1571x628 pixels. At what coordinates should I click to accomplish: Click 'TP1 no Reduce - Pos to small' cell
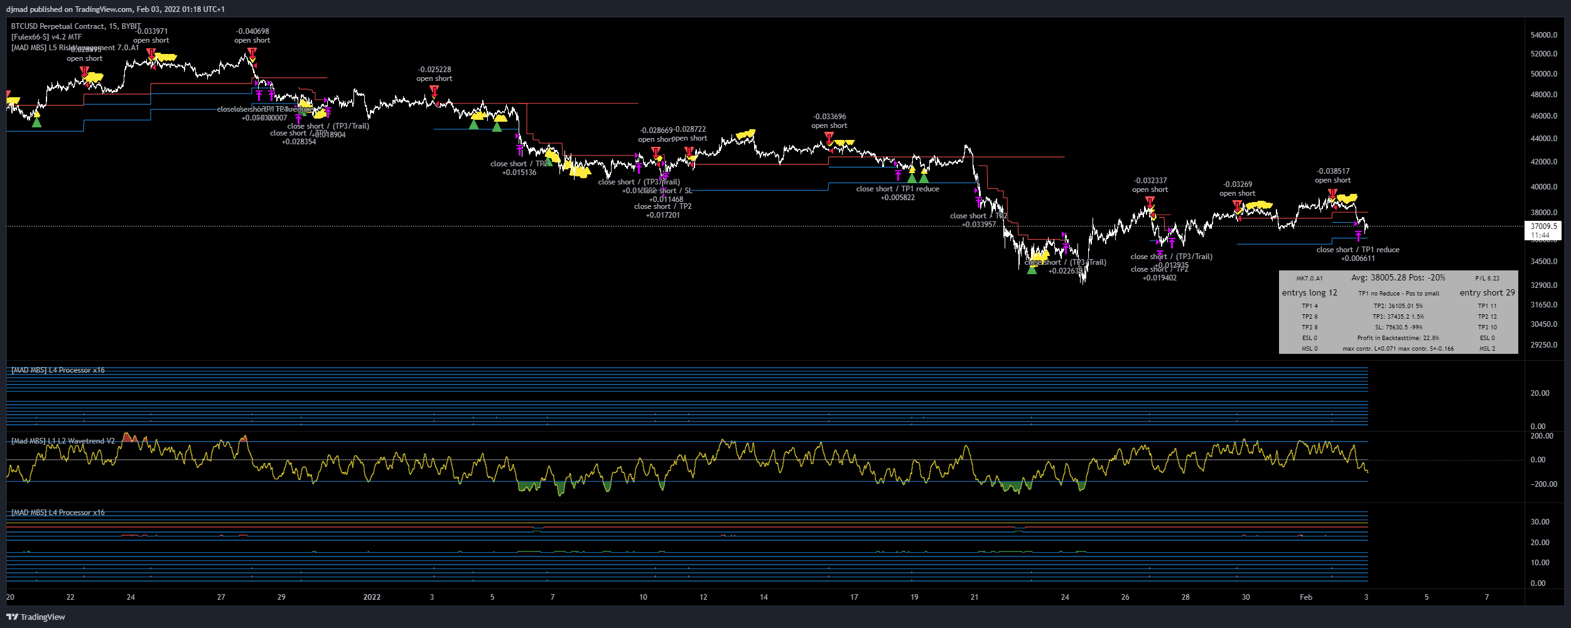coord(1399,294)
